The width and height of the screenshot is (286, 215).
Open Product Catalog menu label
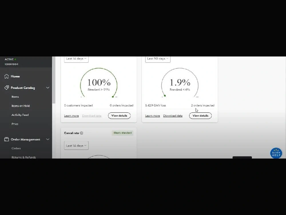23,88
